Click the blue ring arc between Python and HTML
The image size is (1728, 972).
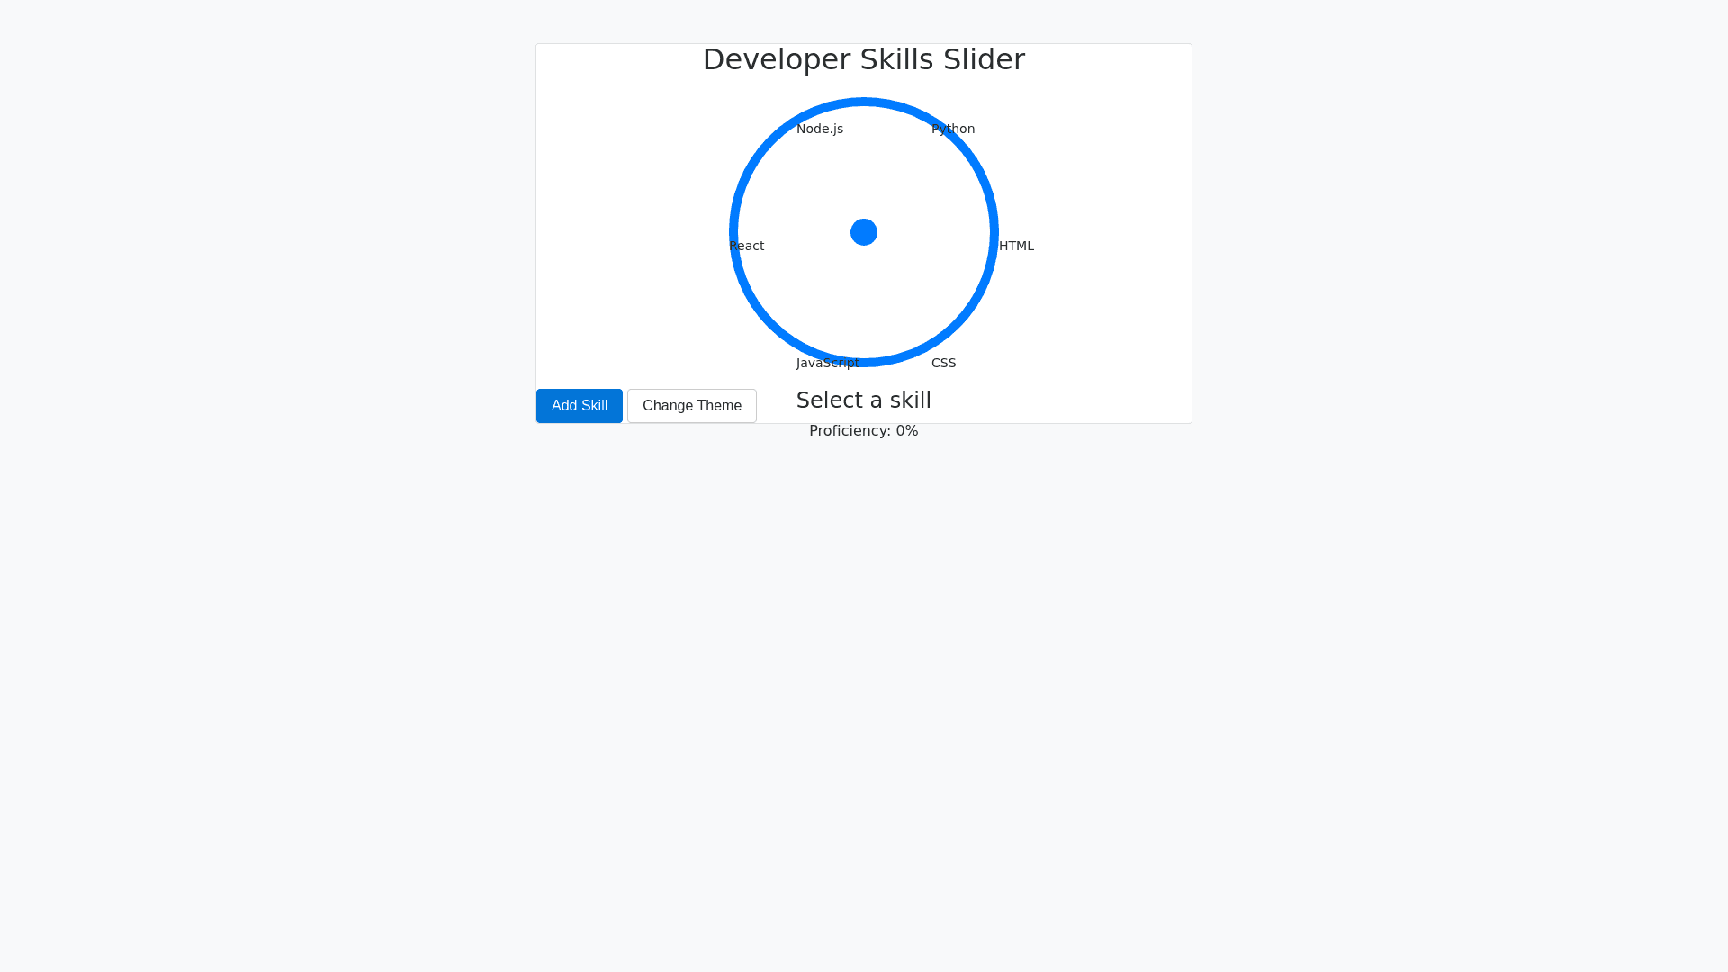pos(977,167)
